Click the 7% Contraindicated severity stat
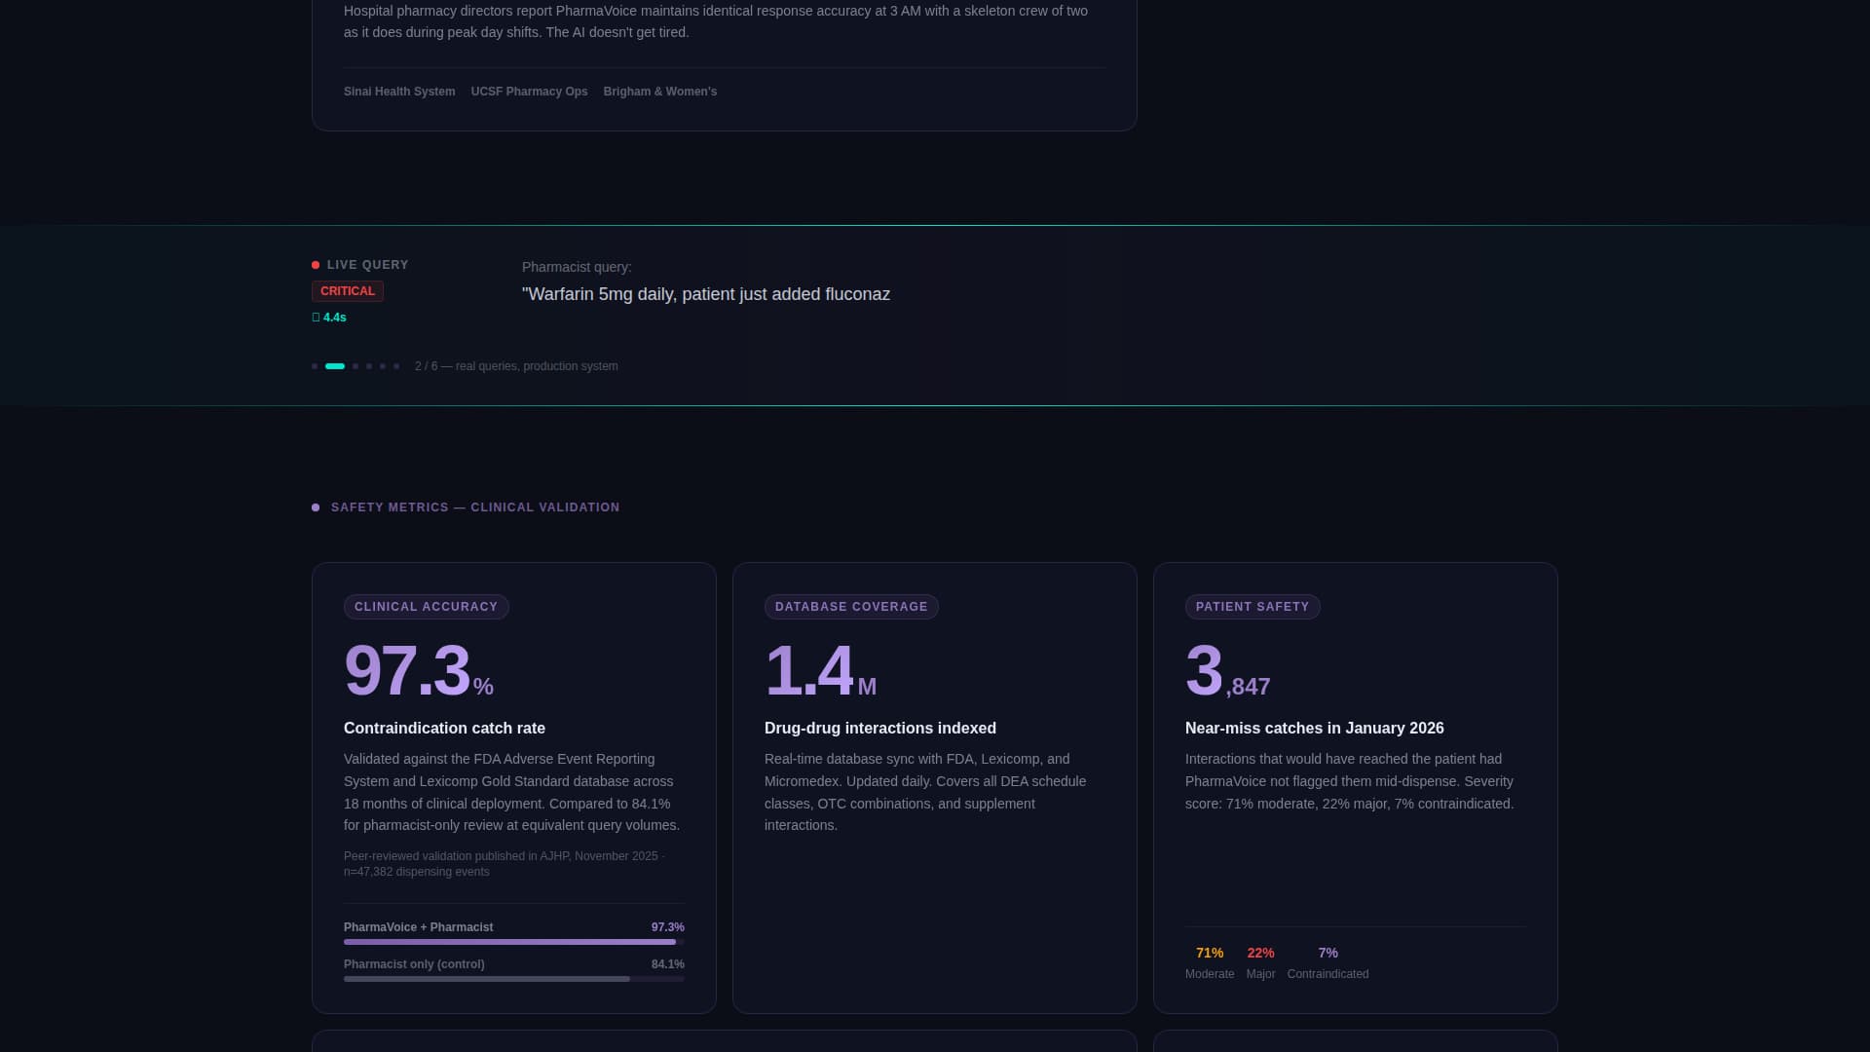This screenshot has width=1870, height=1052. pyautogui.click(x=1328, y=963)
